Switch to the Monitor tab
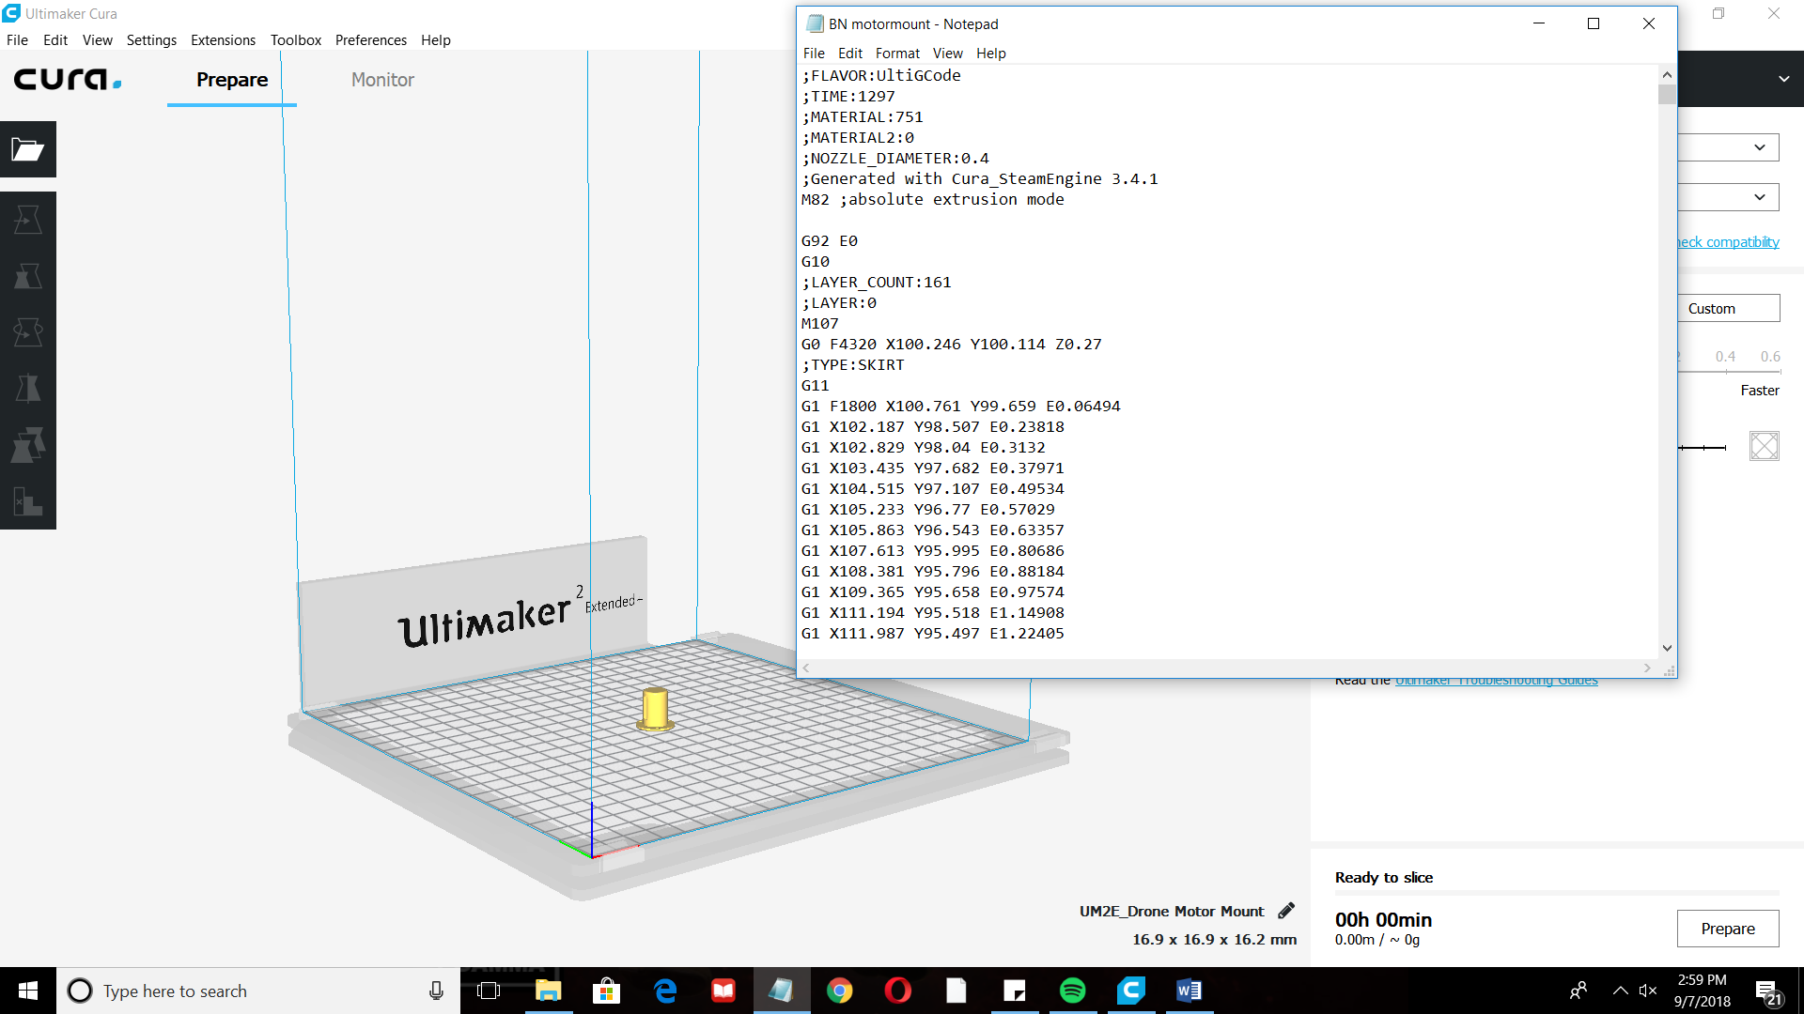1804x1014 pixels. pyautogui.click(x=382, y=80)
